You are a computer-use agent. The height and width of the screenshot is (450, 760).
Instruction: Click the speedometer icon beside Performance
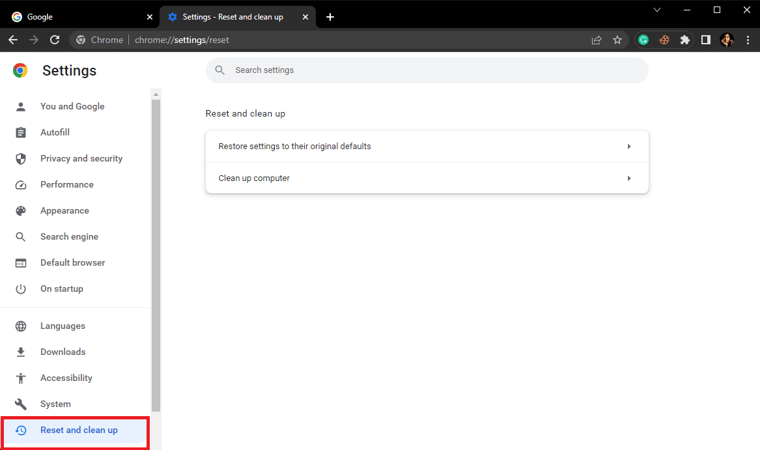(21, 185)
